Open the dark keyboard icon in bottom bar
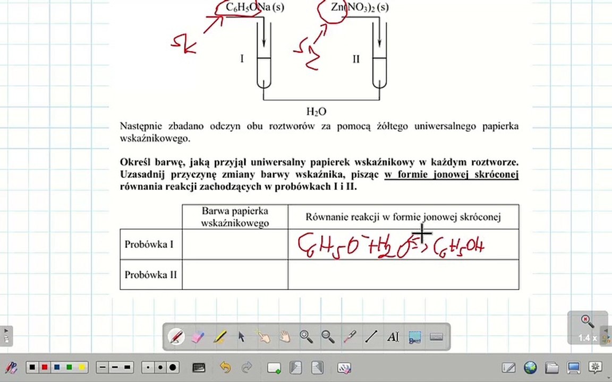 click(x=199, y=368)
